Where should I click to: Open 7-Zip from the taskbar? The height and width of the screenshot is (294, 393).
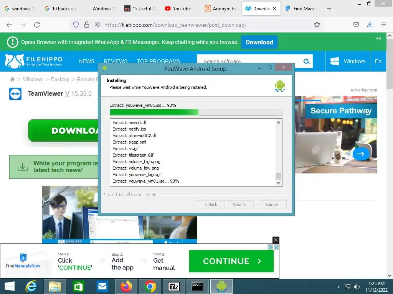point(174,286)
